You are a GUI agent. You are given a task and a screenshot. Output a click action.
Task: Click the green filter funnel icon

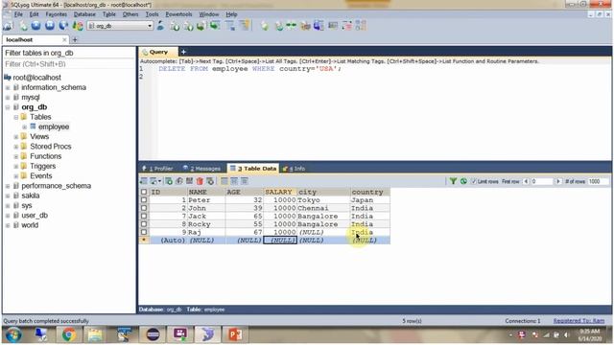point(453,181)
